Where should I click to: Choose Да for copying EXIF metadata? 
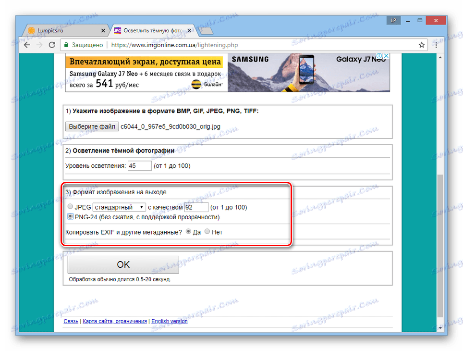point(188,232)
